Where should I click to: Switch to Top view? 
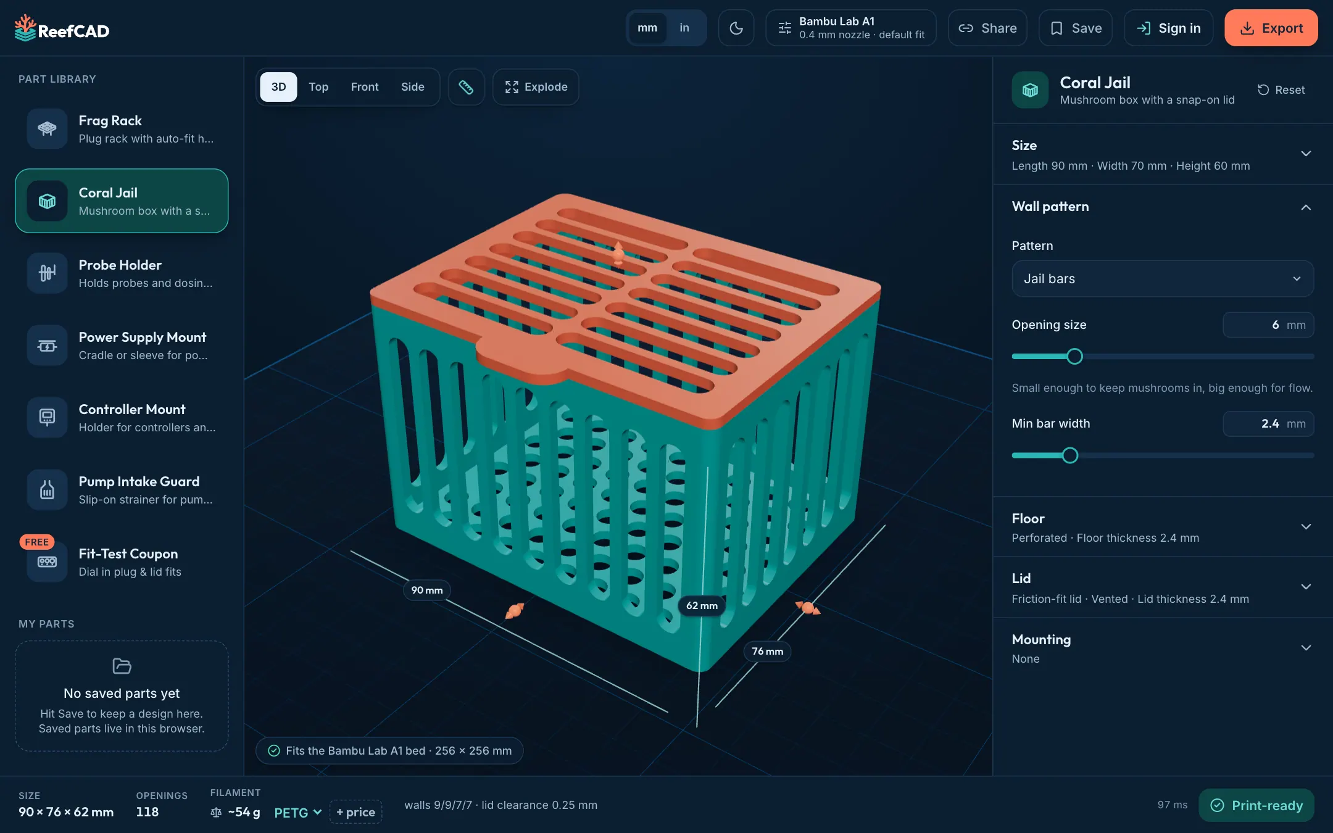click(318, 87)
